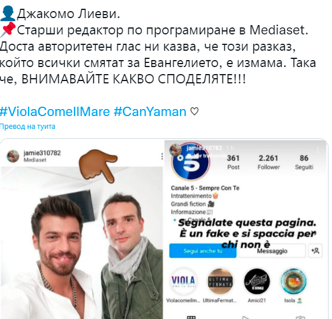Click the Mediaset location label
The width and height of the screenshot is (332, 319).
click(x=35, y=160)
